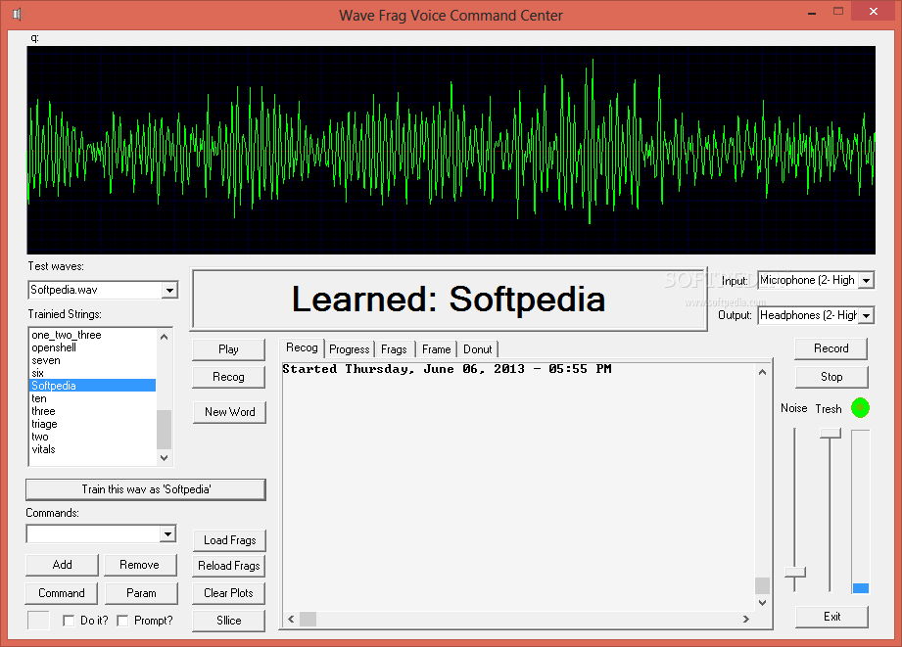
Task: Show the Donut tab
Action: point(478,349)
